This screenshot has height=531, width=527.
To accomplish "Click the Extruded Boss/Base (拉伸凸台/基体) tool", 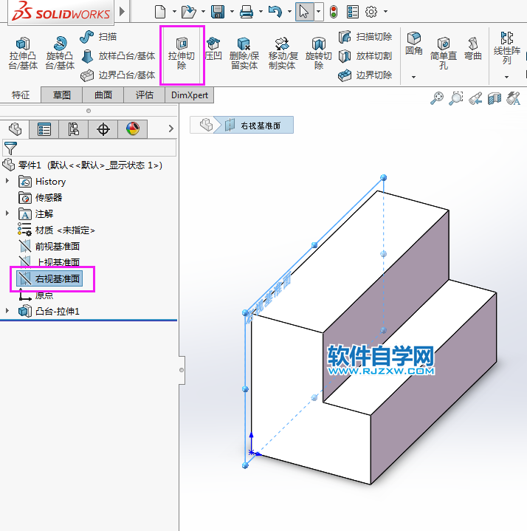I will [23, 53].
